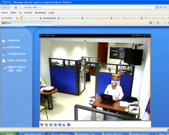Click the Snapshot camera icon
The image size is (169, 135).
pyautogui.click(x=4, y=41)
